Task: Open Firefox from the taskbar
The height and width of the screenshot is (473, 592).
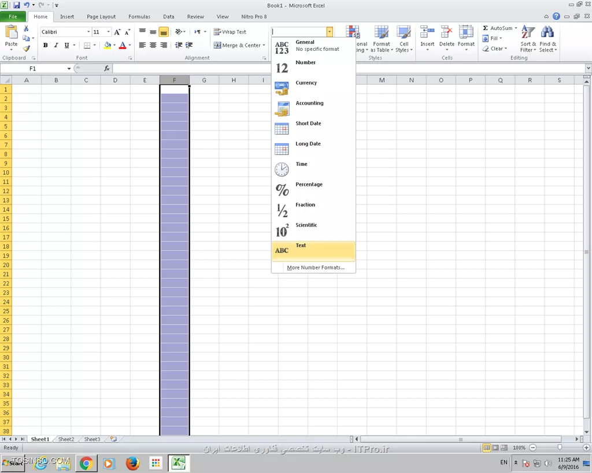Action: [132, 463]
